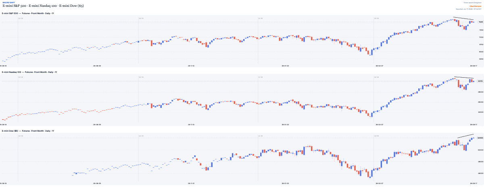Click the Q2 '26 marker in Dow panel

tap(376, 136)
